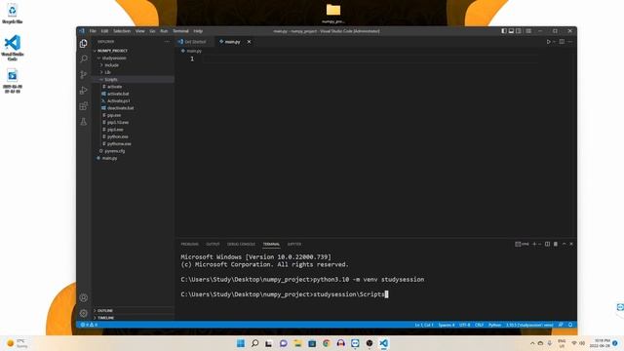Open Explorer panel More Actions ellipsis
Viewport: 624px width, 351px height.
[167, 41]
